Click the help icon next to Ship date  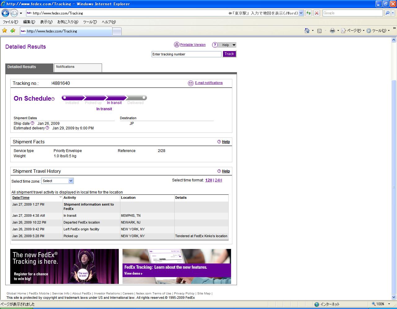click(x=32, y=123)
